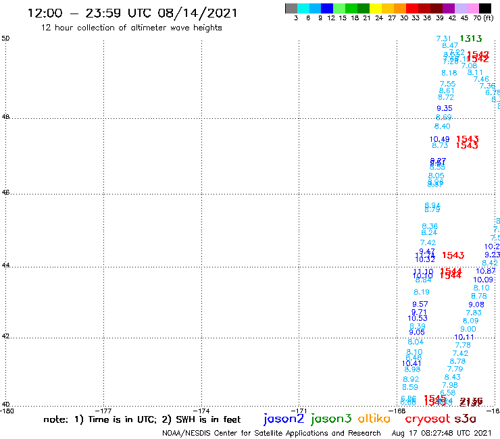This screenshot has height=439, width=500.
Task: Click the gray swatch in the color scale
Action: (291, 8)
